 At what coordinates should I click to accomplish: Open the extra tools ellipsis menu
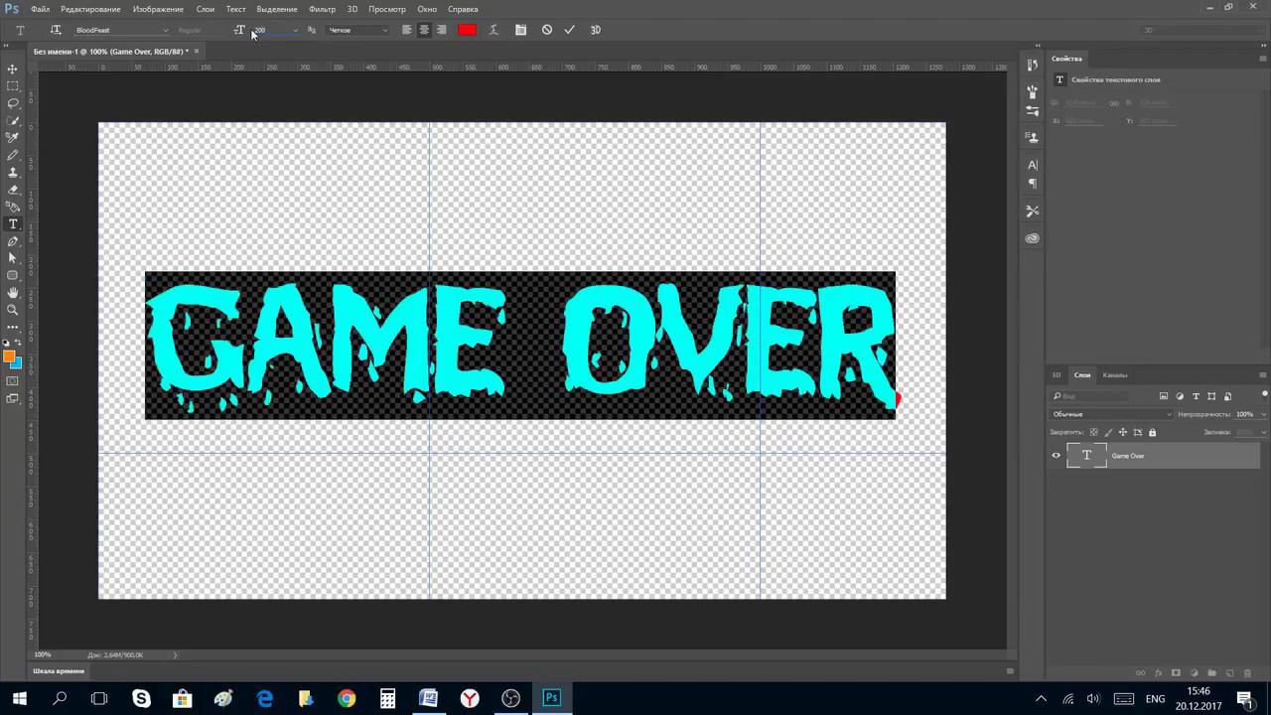(x=13, y=327)
